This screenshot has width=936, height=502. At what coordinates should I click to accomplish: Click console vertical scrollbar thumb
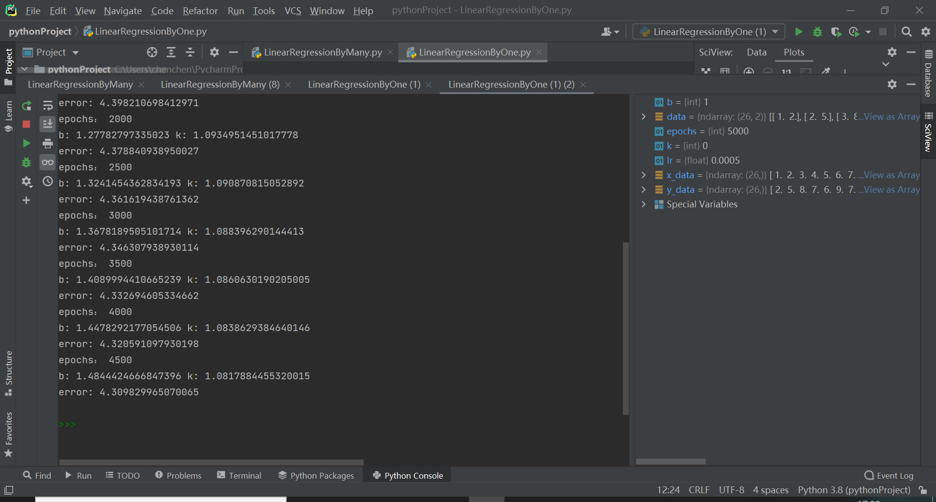click(625, 328)
